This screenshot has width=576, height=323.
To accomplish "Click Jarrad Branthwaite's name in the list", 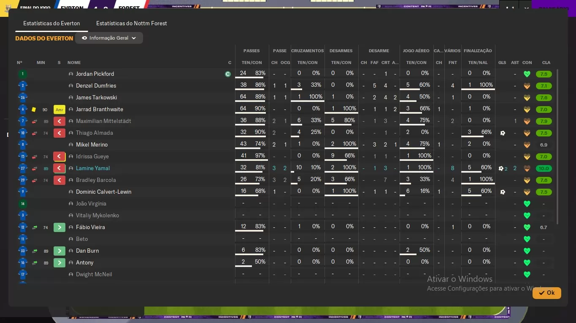I will point(100,109).
